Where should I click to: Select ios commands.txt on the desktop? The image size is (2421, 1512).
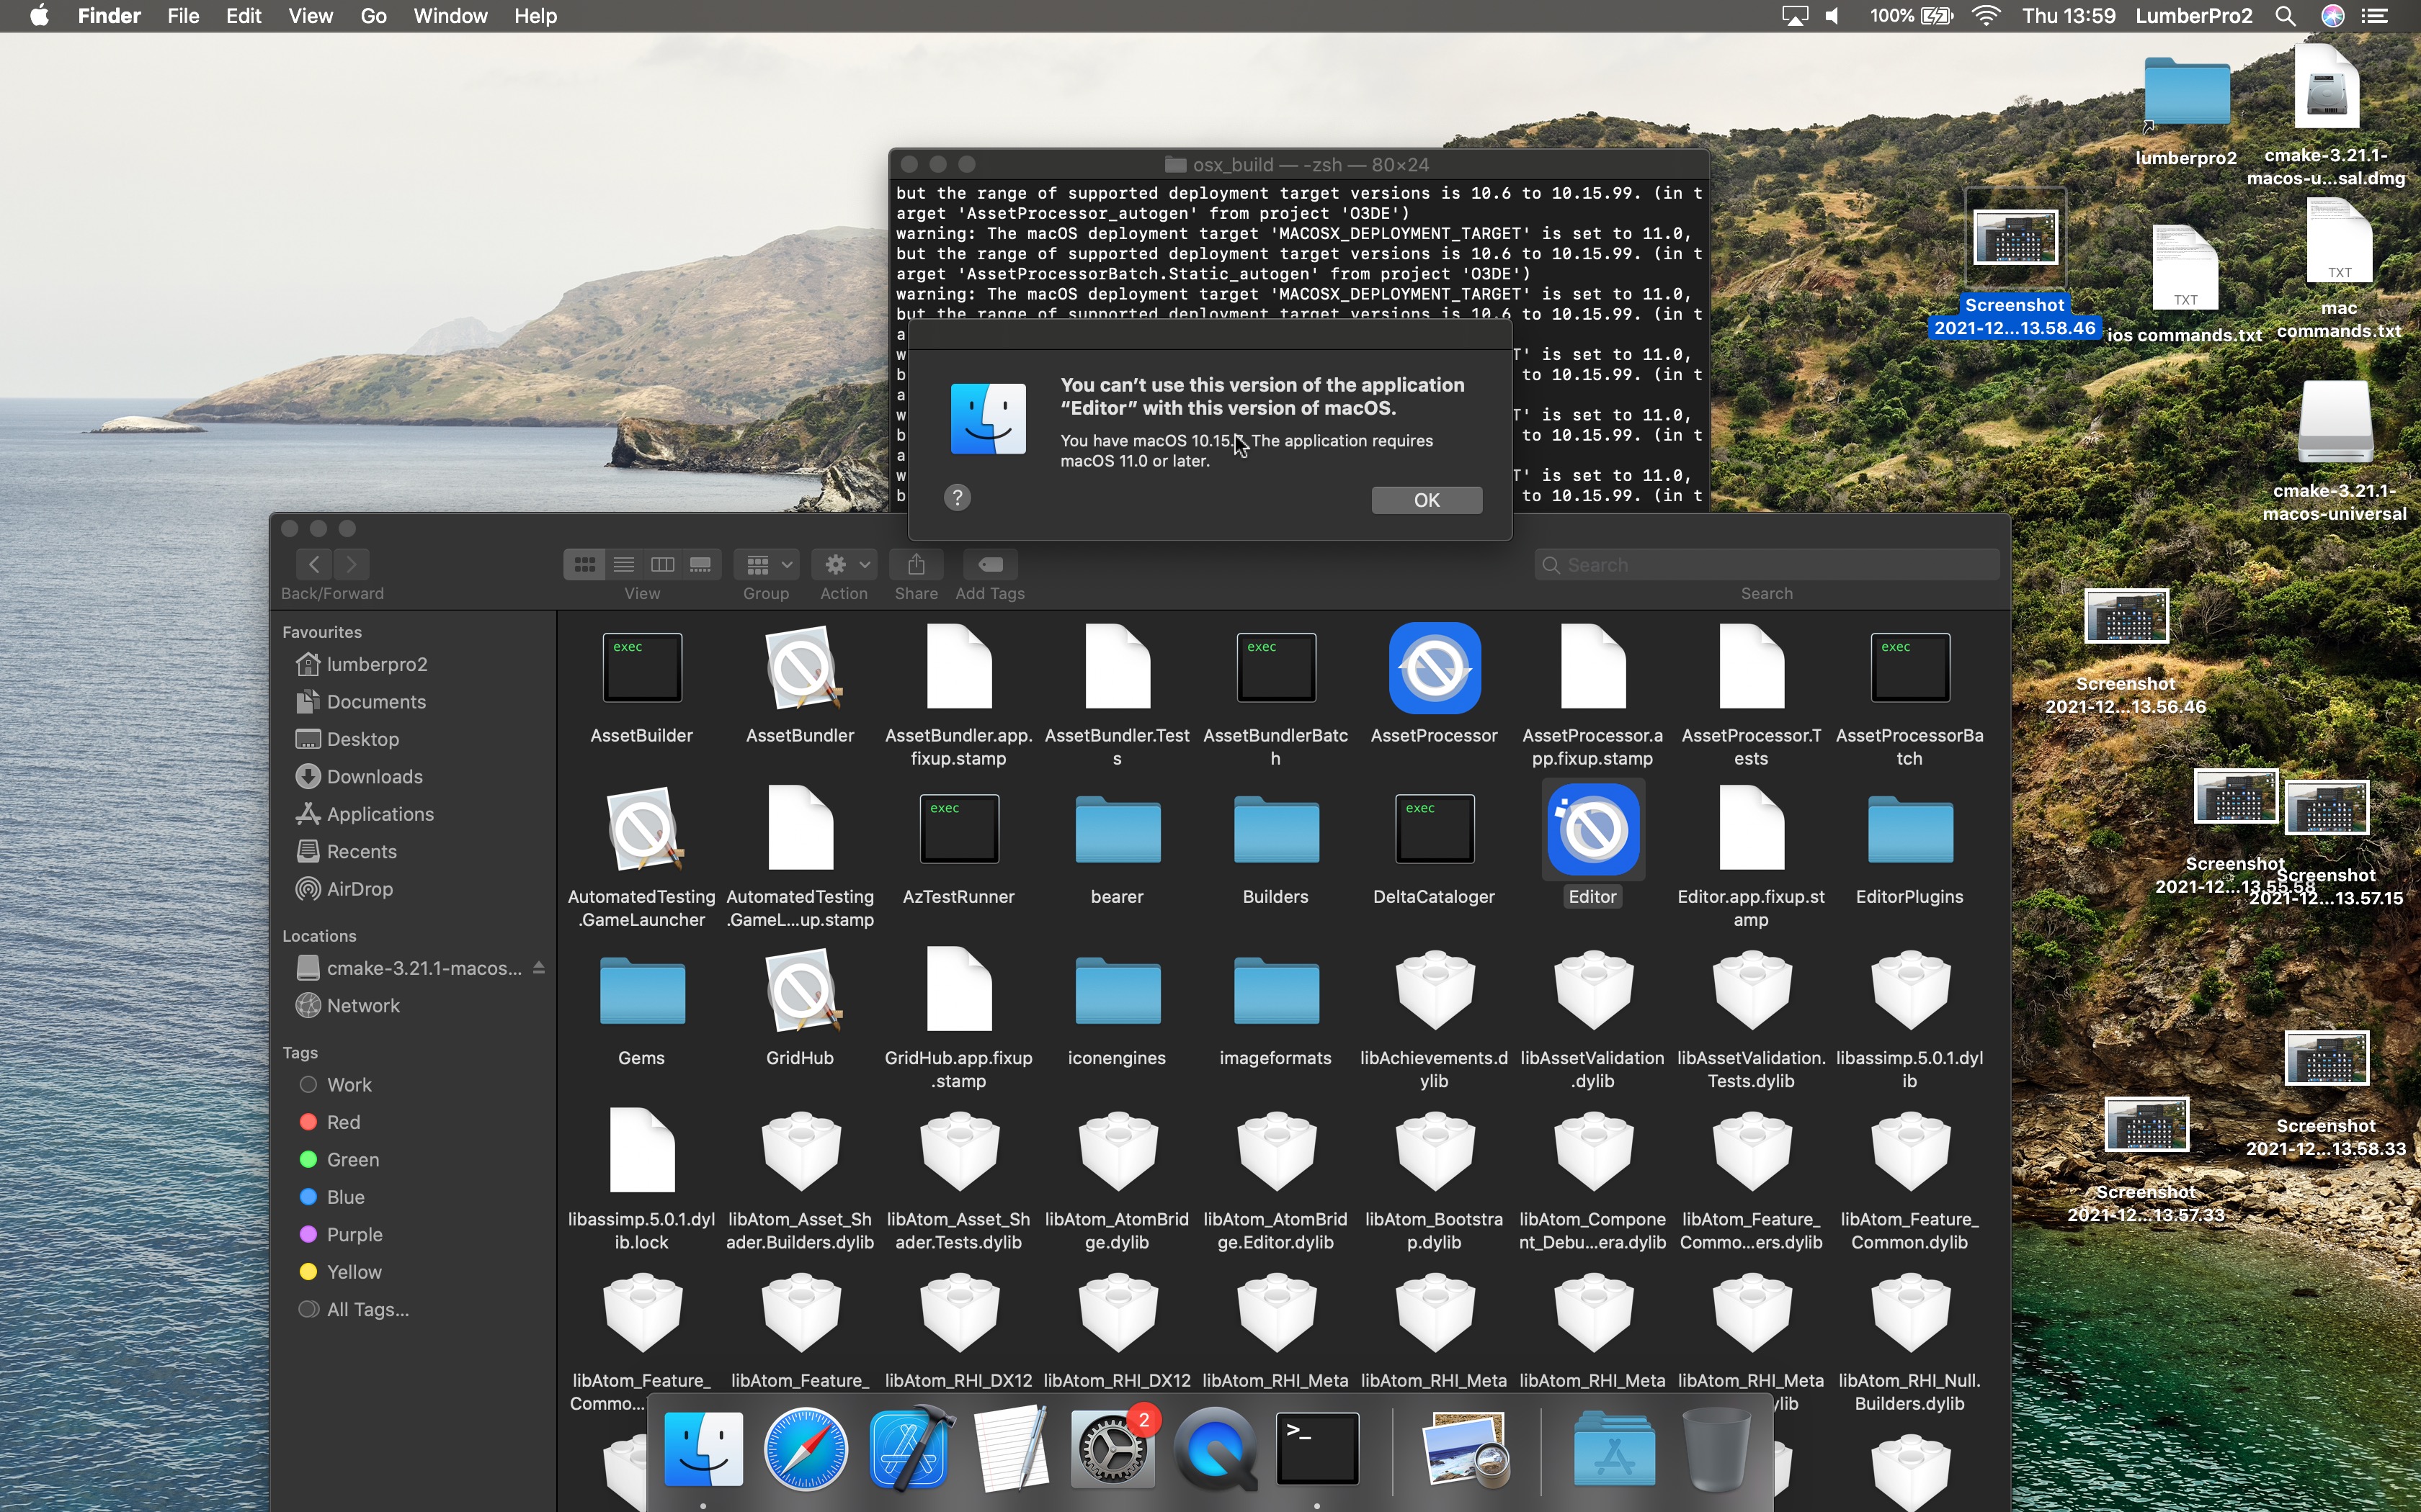point(2185,284)
